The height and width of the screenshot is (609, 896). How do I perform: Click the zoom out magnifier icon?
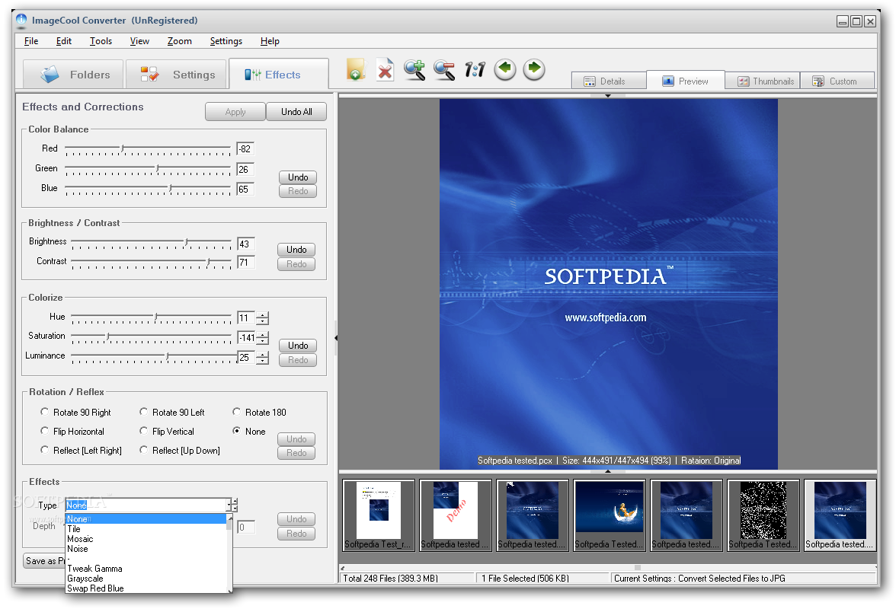[444, 69]
